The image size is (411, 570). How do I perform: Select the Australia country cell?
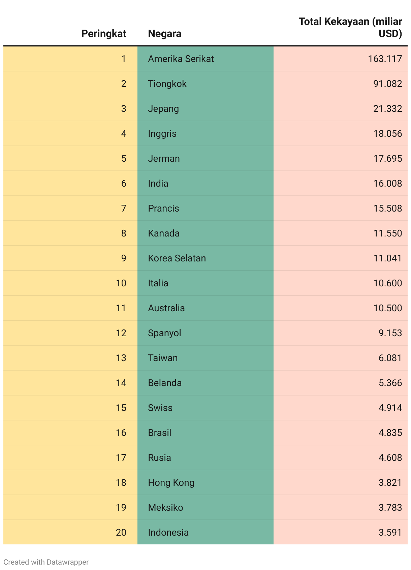point(166,308)
